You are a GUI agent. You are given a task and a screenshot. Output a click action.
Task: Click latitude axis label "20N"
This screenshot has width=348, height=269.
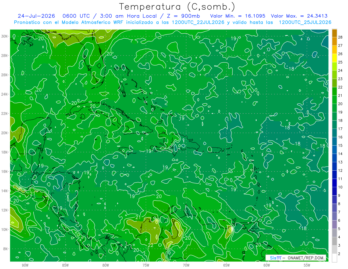tap(4, 133)
